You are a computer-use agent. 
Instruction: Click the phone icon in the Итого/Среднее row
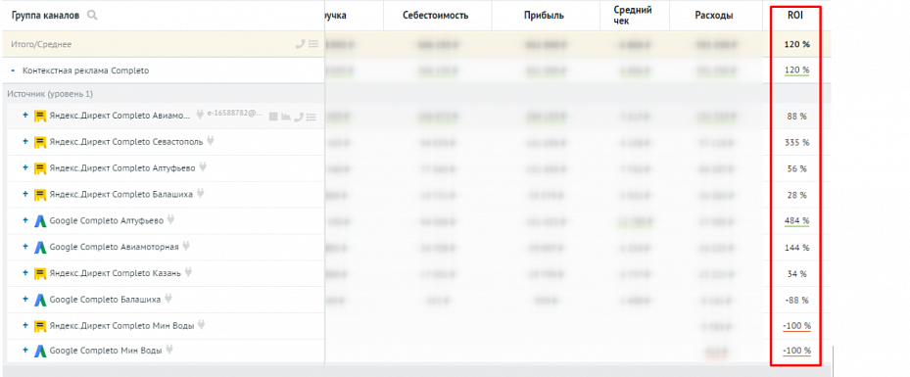[x=300, y=43]
